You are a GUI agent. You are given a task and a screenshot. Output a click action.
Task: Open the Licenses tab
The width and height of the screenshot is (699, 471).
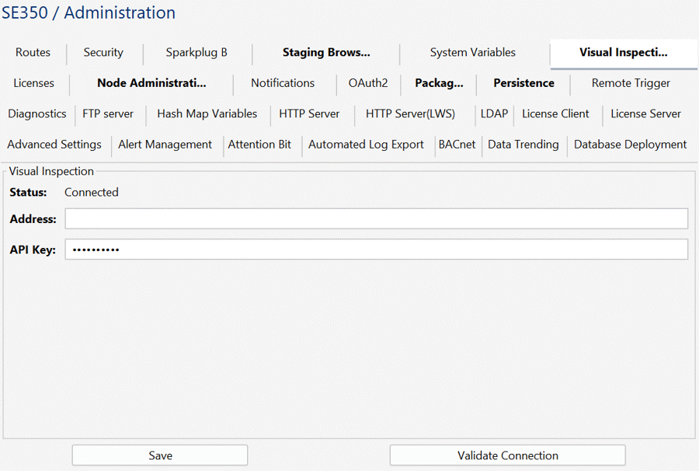coord(34,83)
